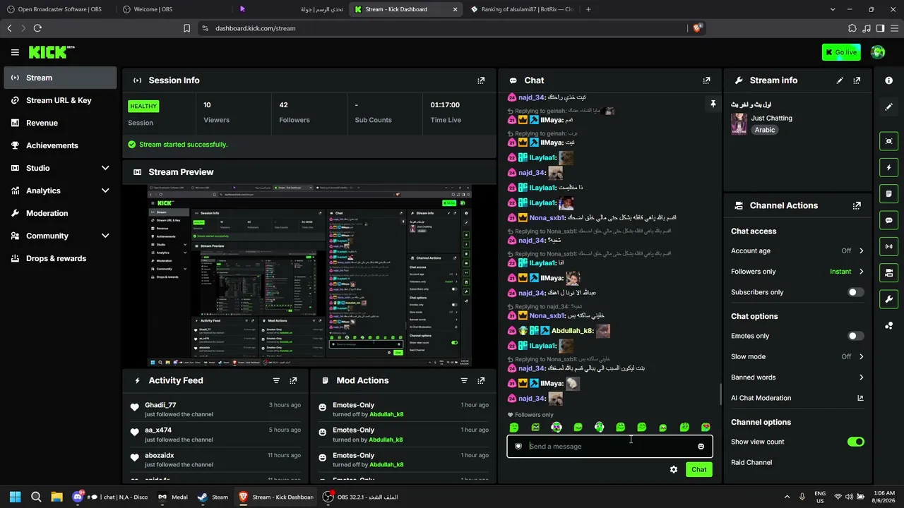904x508 pixels.
Task: Click the pencil icon in right sidebar
Action: (x=888, y=107)
